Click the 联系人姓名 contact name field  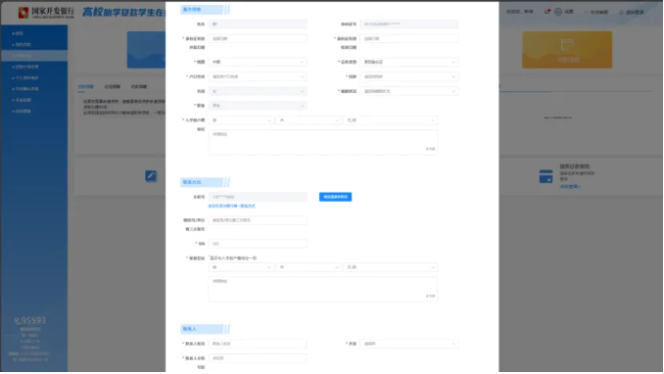[258, 344]
